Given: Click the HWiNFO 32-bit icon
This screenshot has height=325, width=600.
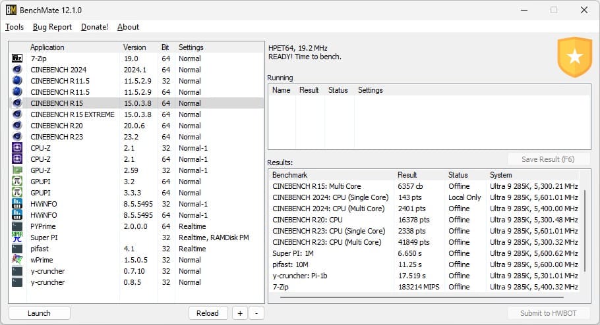Looking at the screenshot, I should [17, 203].
